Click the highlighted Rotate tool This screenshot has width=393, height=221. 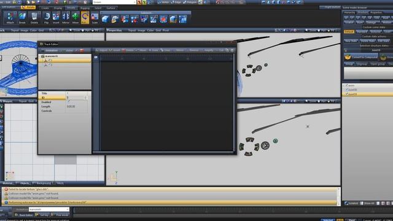85,18
